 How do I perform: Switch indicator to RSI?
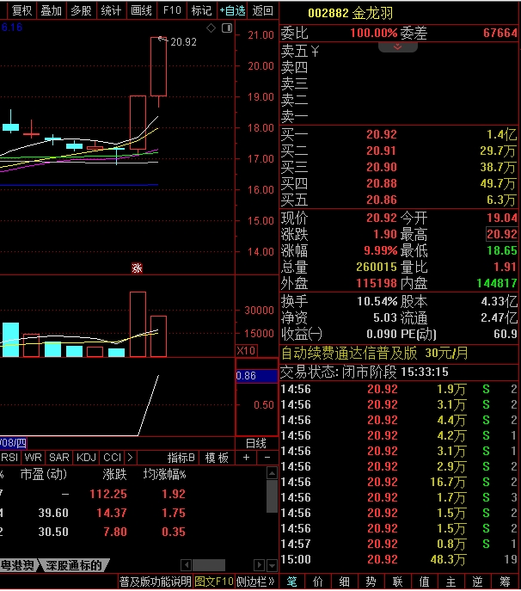(x=9, y=458)
